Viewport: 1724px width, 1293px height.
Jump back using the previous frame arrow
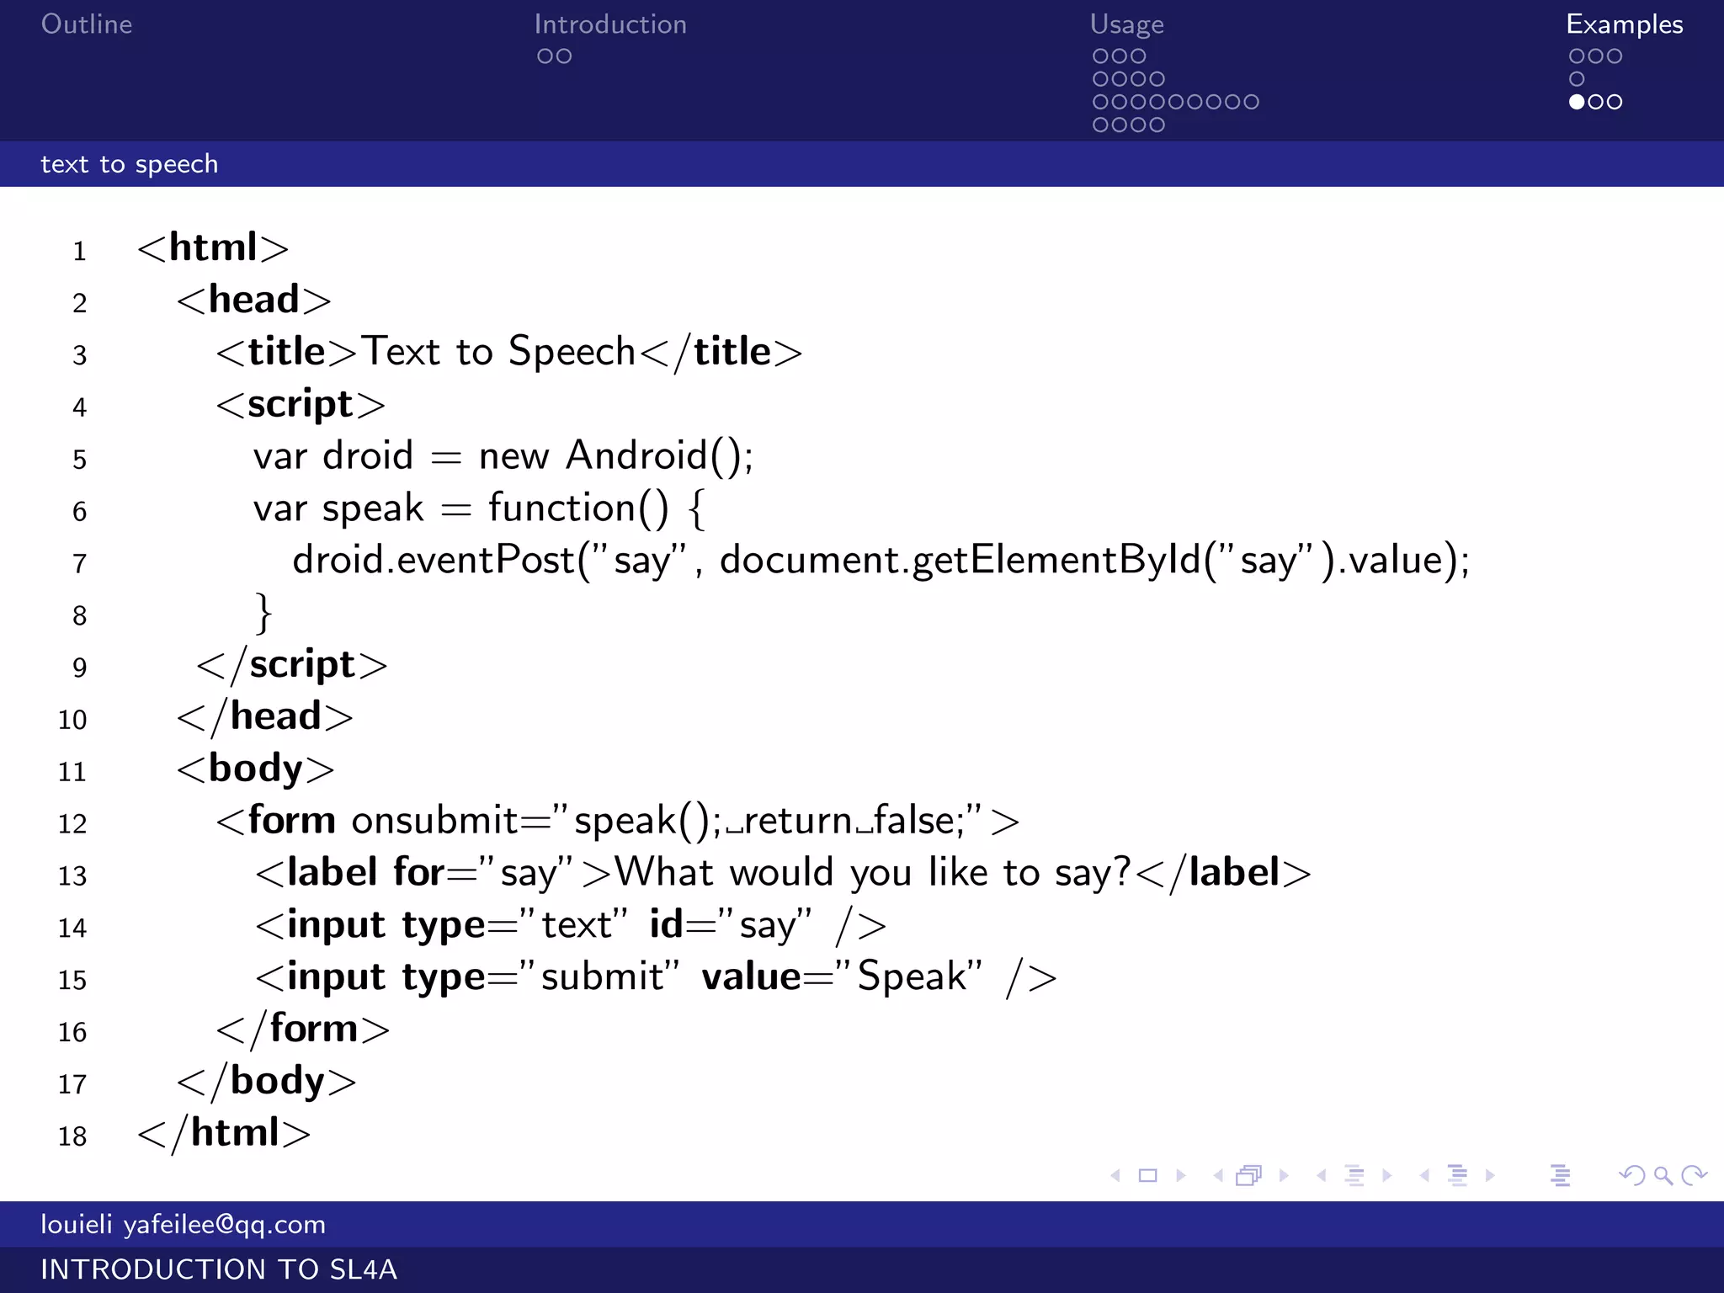(1218, 1175)
